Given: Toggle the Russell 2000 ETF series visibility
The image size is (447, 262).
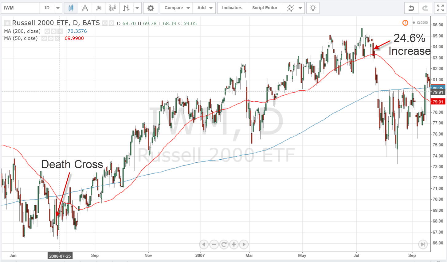Looking at the screenshot, I should pos(104,23).
